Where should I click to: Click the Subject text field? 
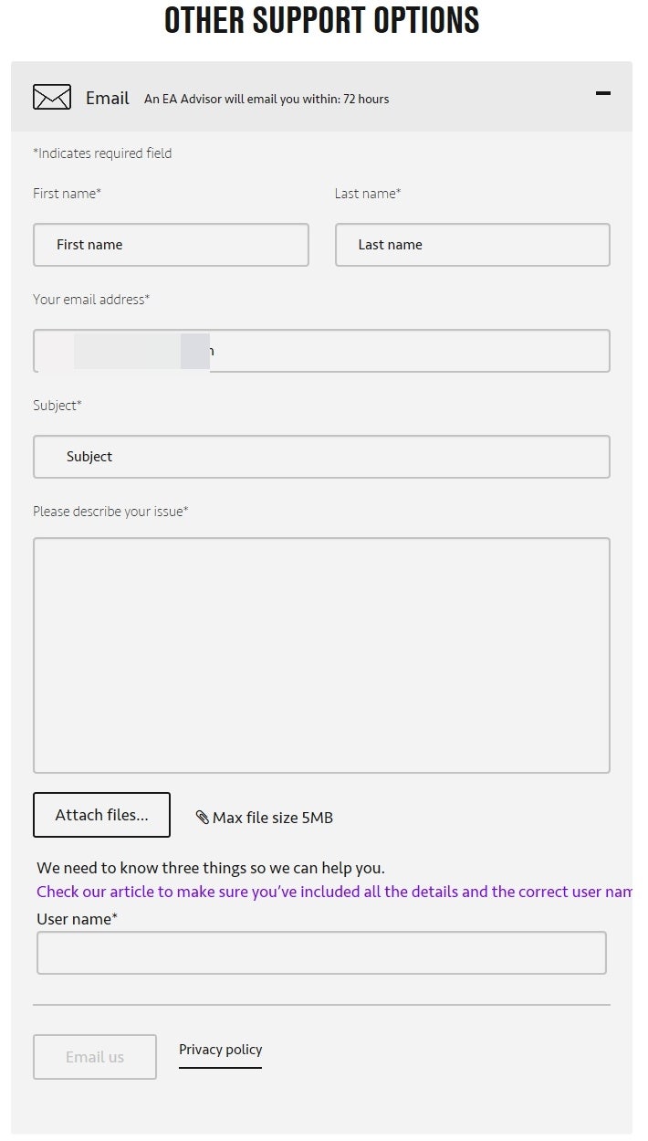(x=321, y=457)
